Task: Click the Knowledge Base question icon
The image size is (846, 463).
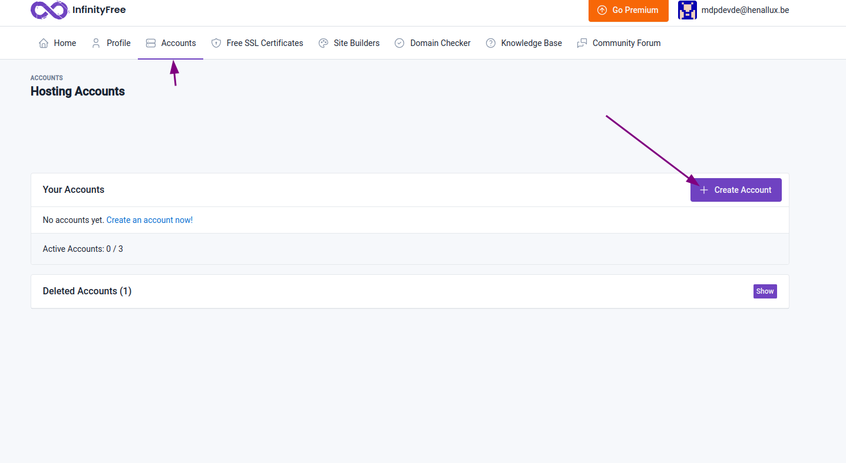Action: click(491, 43)
